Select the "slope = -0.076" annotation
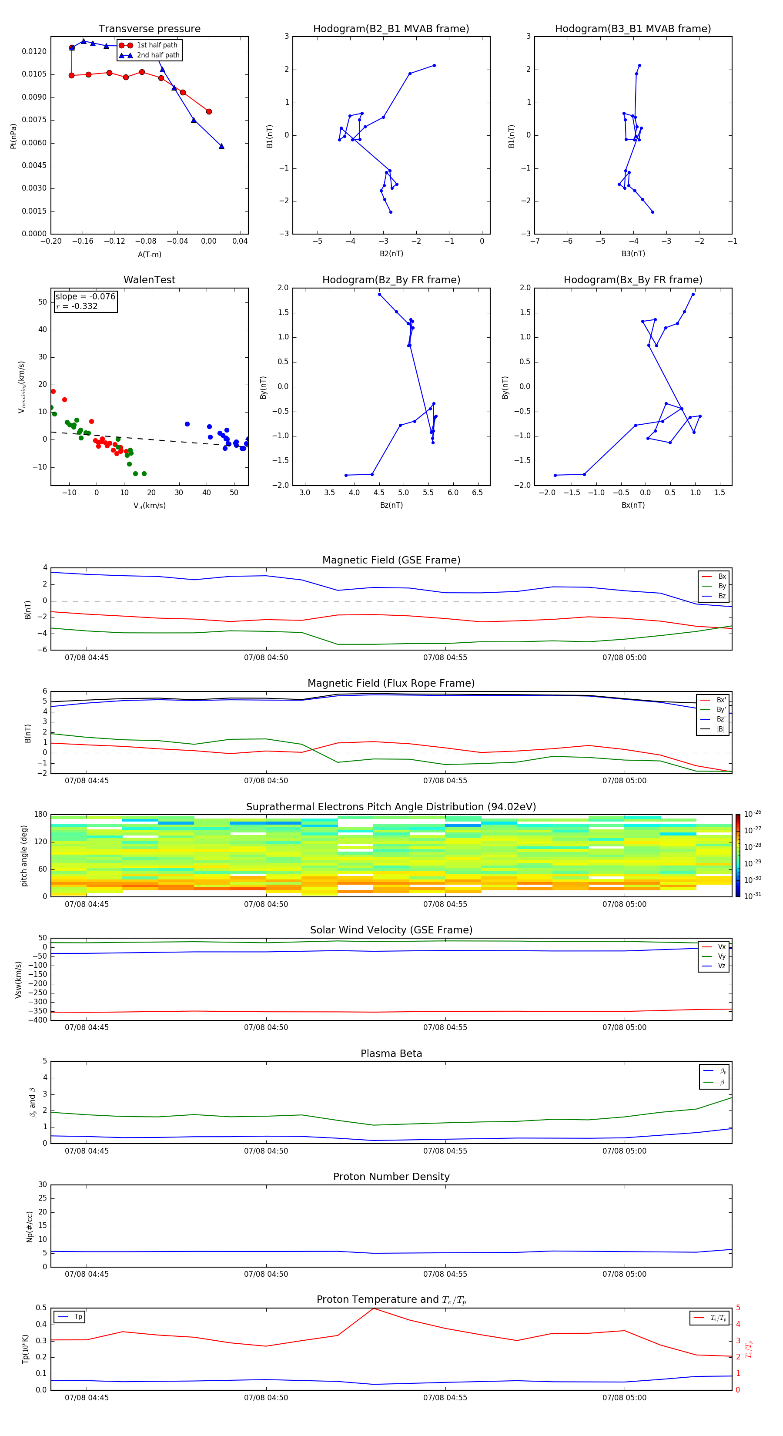The image size is (783, 1436). [x=85, y=297]
